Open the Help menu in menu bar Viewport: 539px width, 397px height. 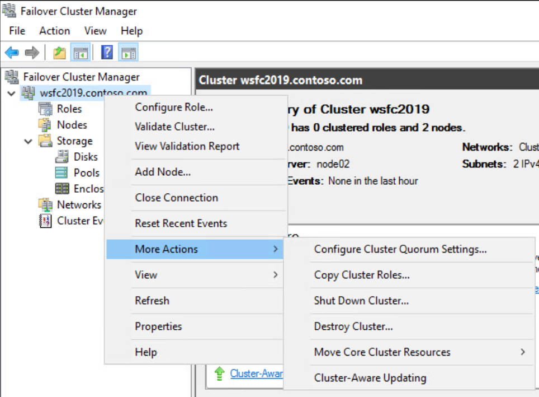click(131, 31)
